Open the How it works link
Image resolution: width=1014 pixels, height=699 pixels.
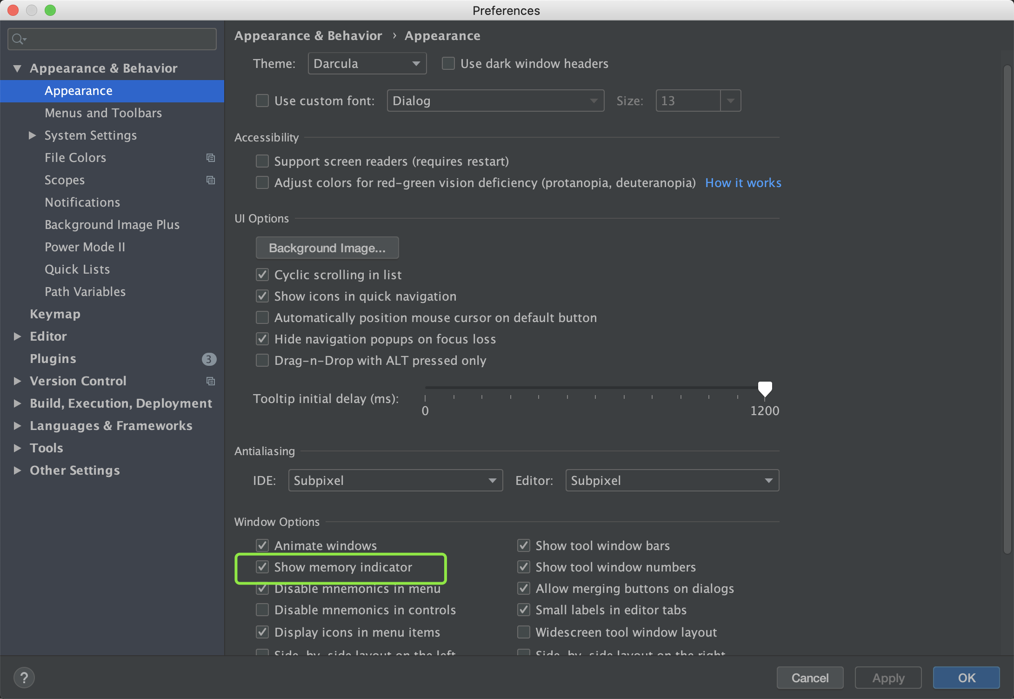click(x=743, y=183)
